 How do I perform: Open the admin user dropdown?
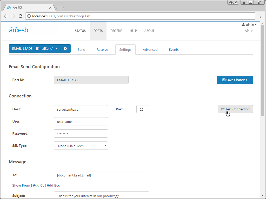(x=249, y=25)
